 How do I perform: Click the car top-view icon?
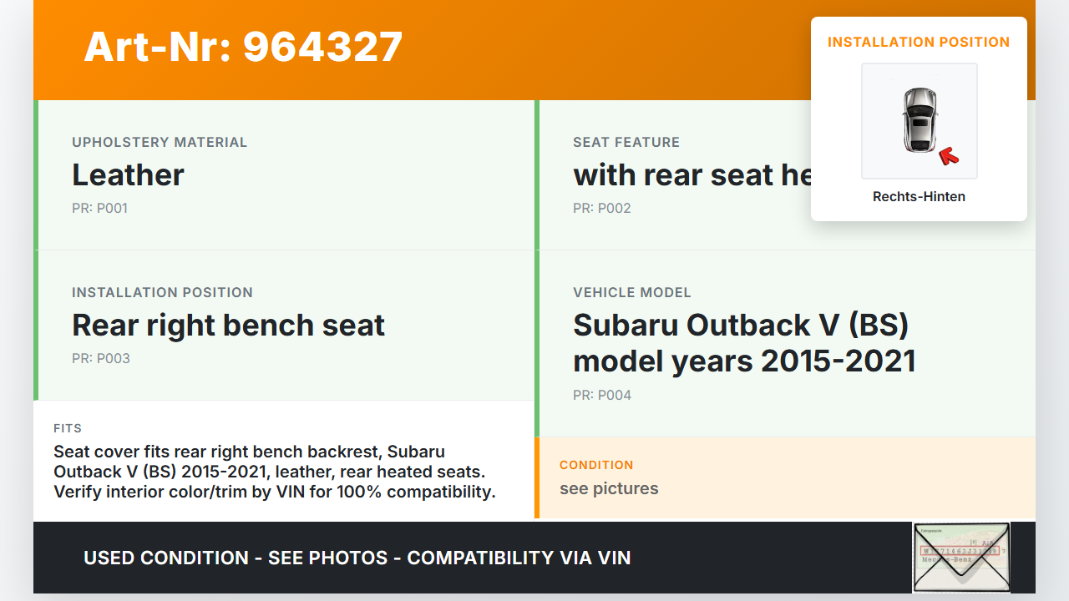(919, 120)
